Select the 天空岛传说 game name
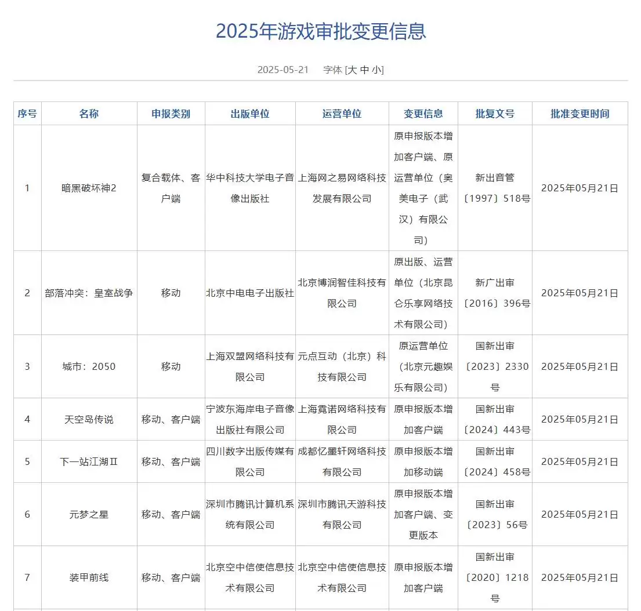This screenshot has height=611, width=641. [89, 419]
